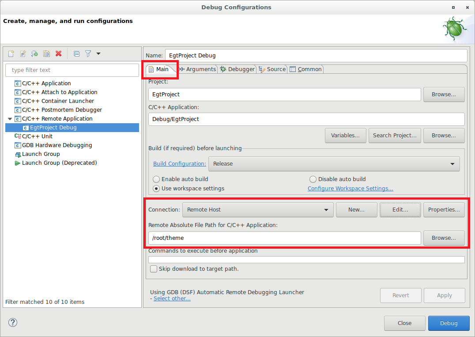The height and width of the screenshot is (337, 475).
Task: Collapse all launch configuration types
Action: click(76, 53)
